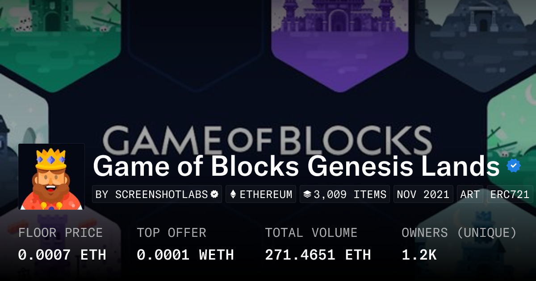536x281 pixels.
Task: Click the Ethereum diamond icon
Action: [x=233, y=194]
